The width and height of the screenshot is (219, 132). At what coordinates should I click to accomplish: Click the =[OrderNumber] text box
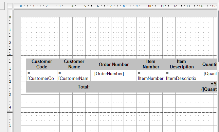point(113,76)
